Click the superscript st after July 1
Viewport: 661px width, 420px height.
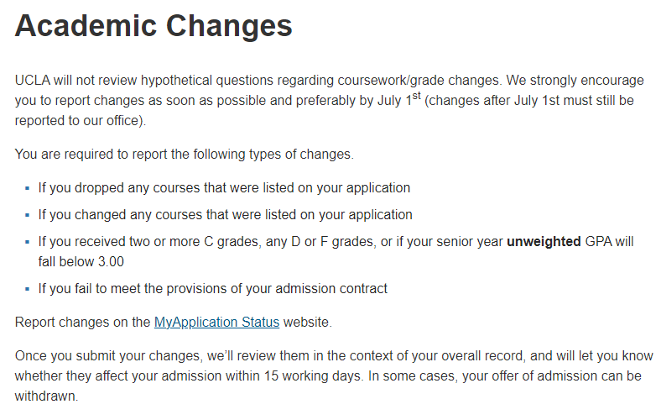point(417,97)
